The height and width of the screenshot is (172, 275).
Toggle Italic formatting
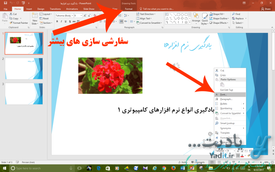click(x=61, y=21)
